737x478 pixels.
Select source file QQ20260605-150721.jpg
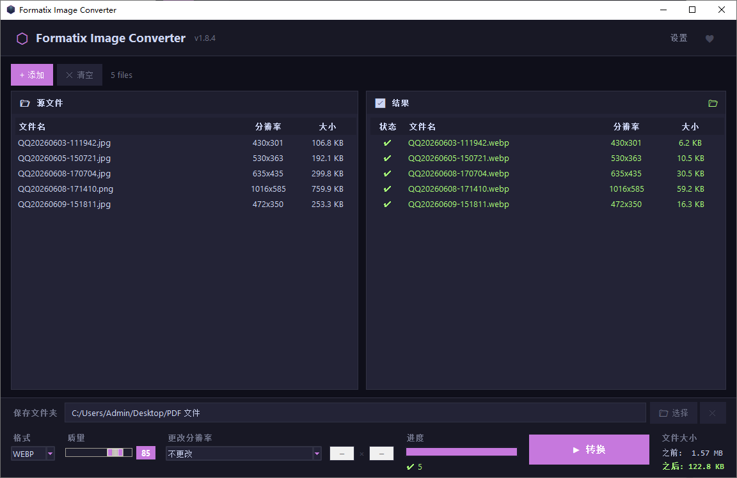pyautogui.click(x=184, y=158)
